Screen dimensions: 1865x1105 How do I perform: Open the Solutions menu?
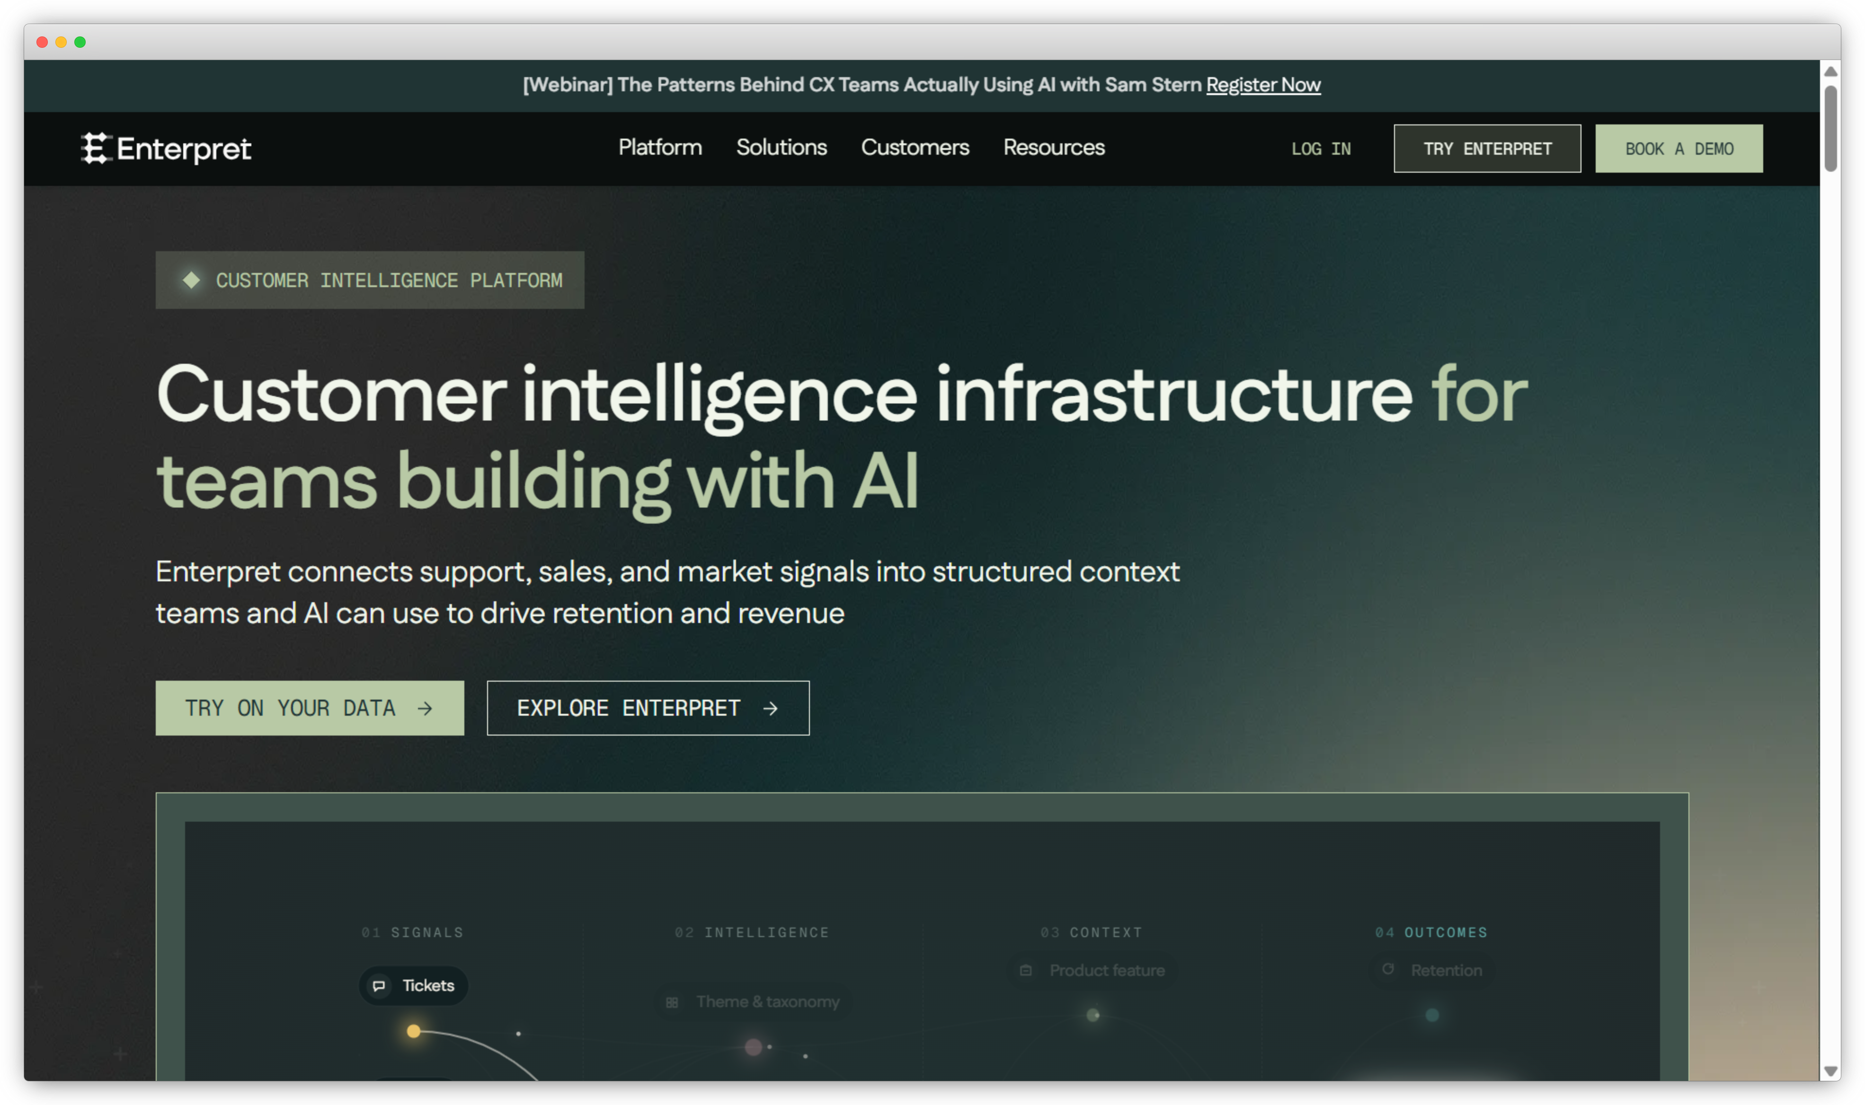[781, 148]
